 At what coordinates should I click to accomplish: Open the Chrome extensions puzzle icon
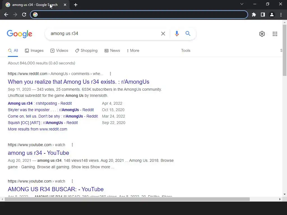click(254, 15)
